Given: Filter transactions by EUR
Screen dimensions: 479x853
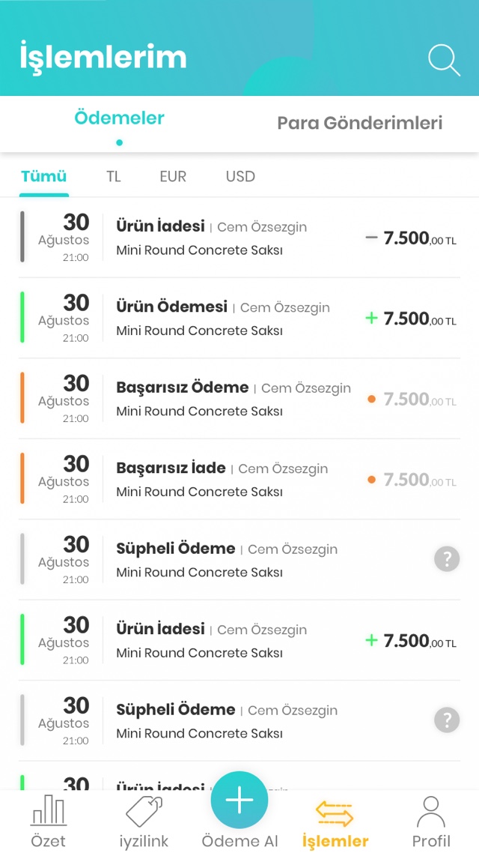Looking at the screenshot, I should coord(173,177).
